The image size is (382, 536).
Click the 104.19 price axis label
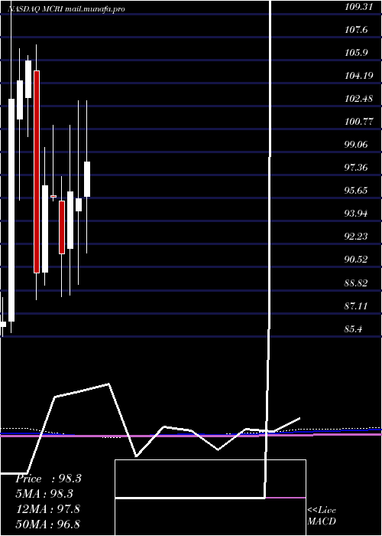tap(358, 76)
